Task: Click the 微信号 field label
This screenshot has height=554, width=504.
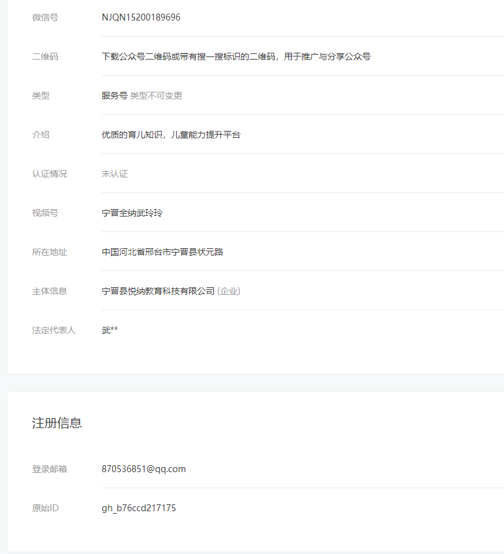Action: (x=45, y=17)
